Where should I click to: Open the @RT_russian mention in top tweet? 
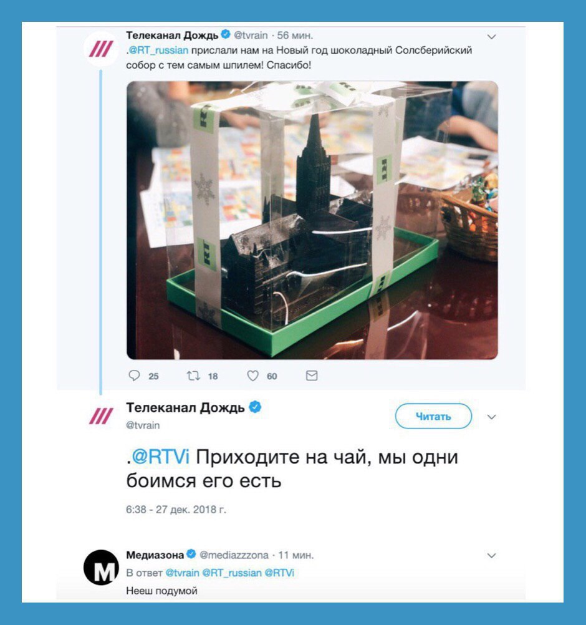[158, 51]
